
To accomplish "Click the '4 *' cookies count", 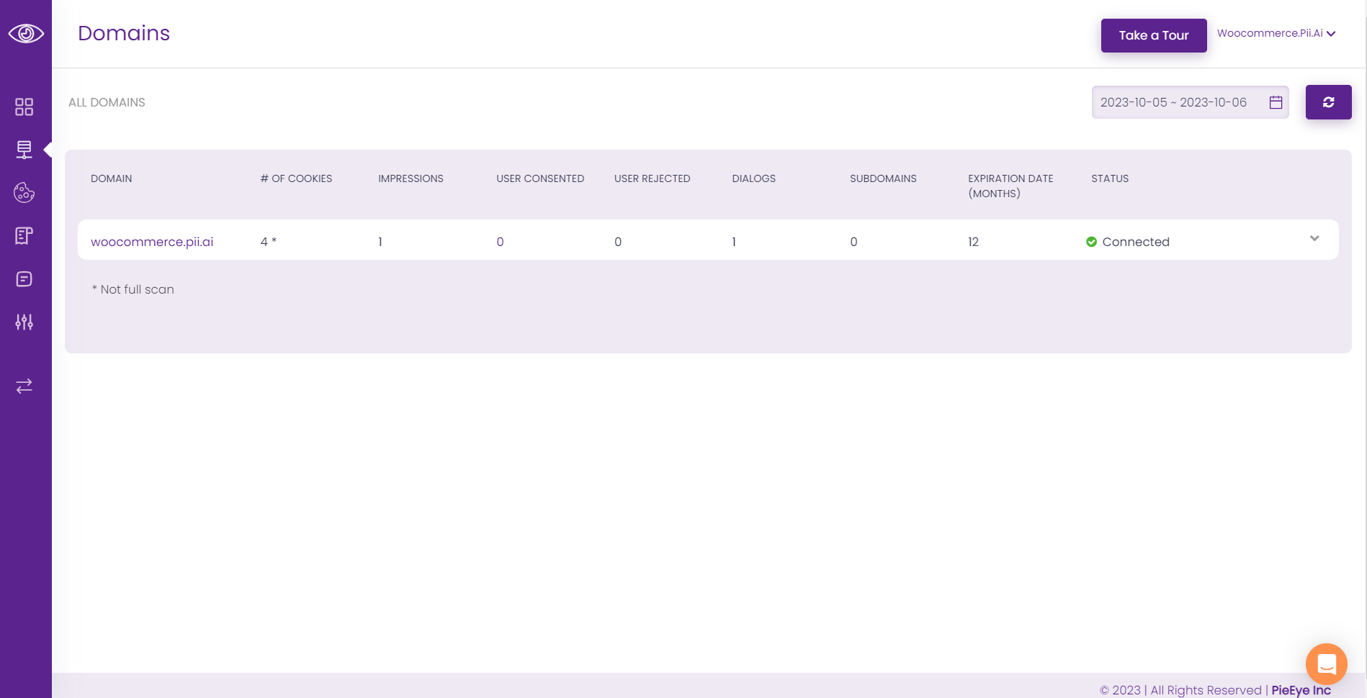I will (269, 242).
